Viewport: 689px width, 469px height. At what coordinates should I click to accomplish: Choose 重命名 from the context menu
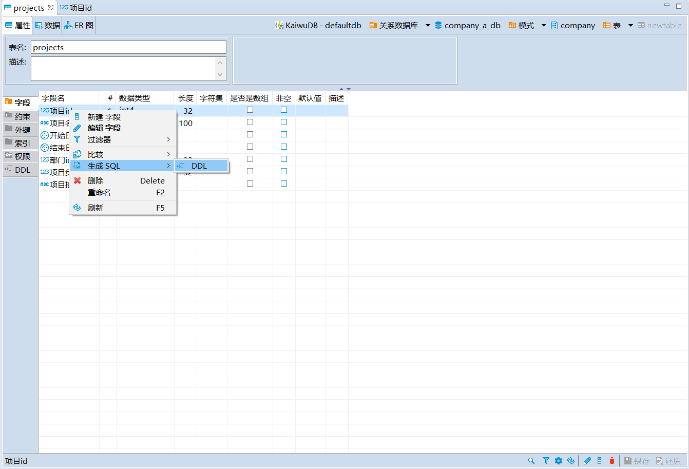click(99, 193)
